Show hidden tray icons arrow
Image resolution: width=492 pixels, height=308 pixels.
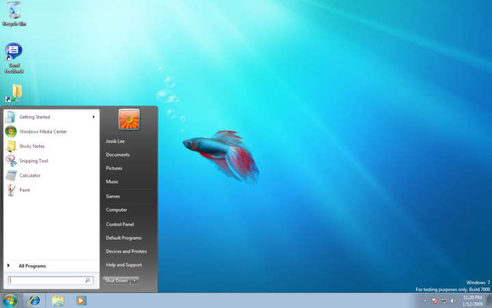[x=425, y=301]
